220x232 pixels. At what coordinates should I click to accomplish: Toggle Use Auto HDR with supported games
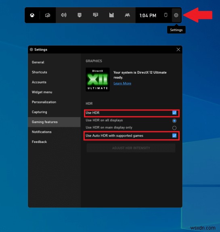[x=174, y=135]
